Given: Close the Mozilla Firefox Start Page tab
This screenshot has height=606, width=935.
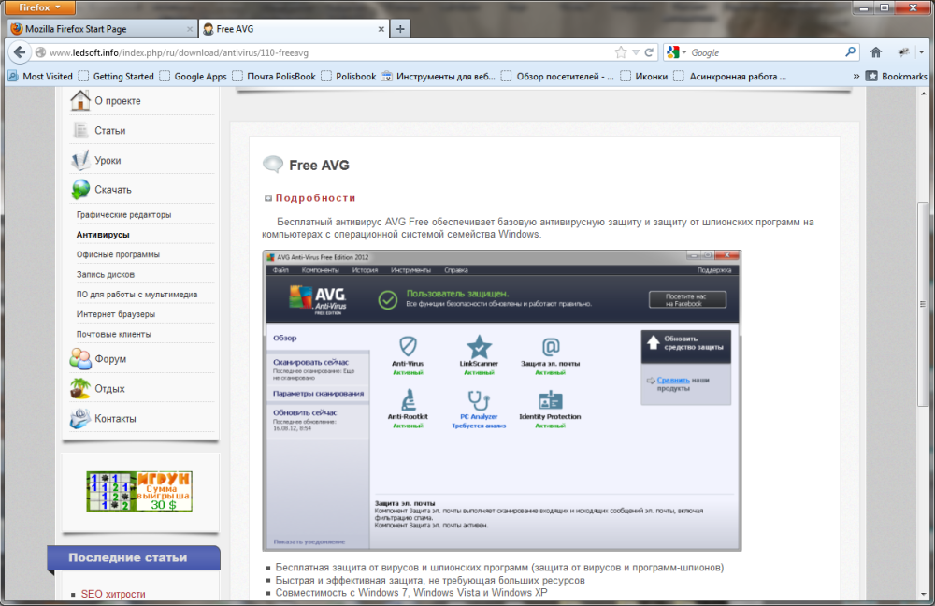Looking at the screenshot, I should (190, 29).
